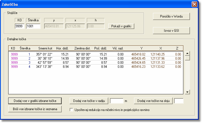Click the Številka field containing 1001

click(33, 26)
